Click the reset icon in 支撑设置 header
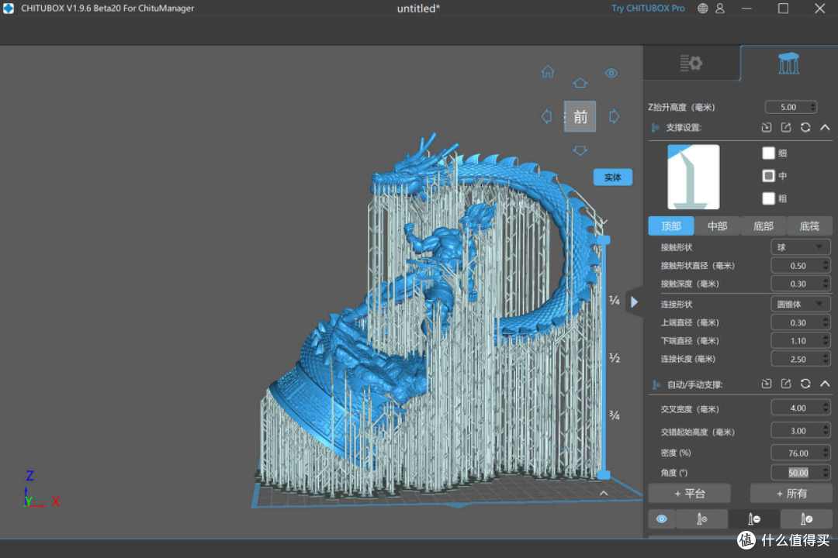Viewport: 838px width, 558px height. click(x=805, y=127)
